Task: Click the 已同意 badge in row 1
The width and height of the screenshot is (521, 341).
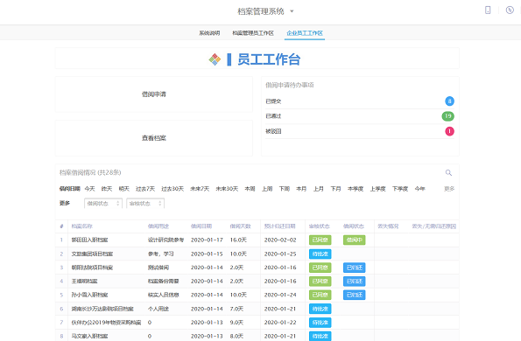Action: 320,240
